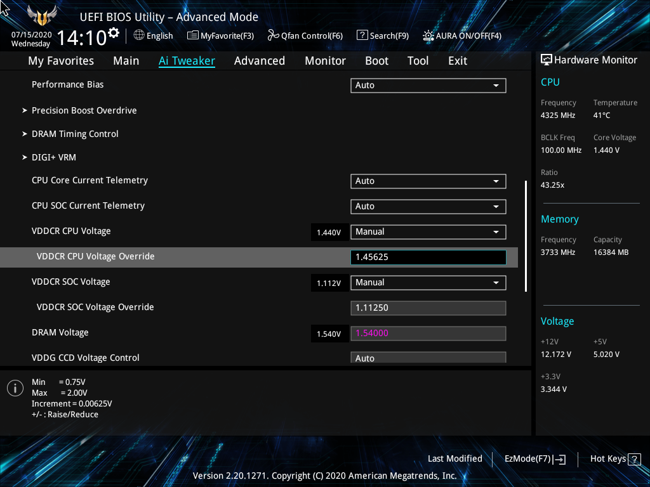Open the Advanced tab
The image size is (650, 487).
[x=260, y=61]
